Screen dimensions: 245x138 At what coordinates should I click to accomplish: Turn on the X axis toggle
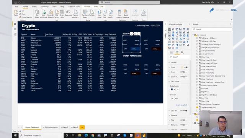click(x=185, y=72)
